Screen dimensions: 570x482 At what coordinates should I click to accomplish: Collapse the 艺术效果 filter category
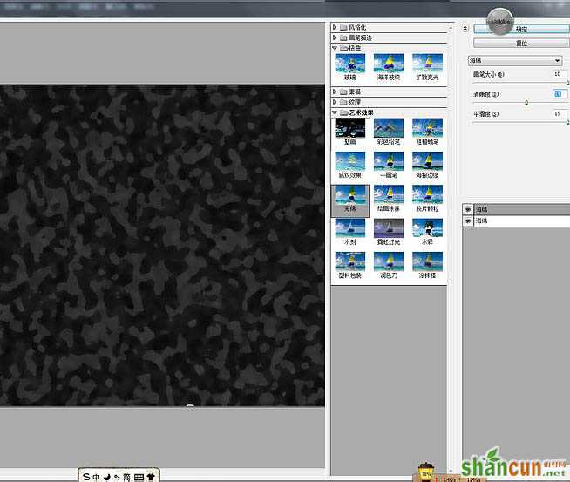[335, 112]
